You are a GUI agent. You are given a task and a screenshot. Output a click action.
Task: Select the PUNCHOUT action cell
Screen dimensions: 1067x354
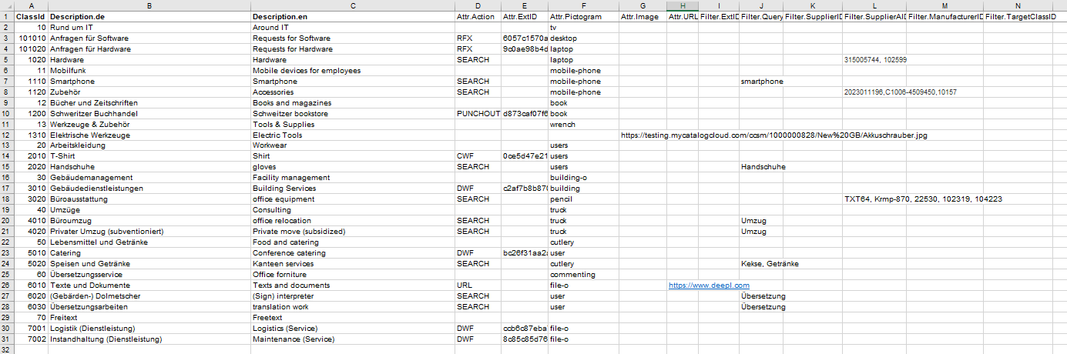point(477,114)
